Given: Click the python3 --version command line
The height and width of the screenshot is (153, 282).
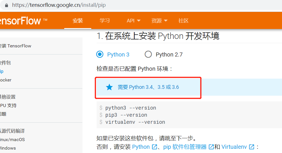Looking at the screenshot, I should [130, 108].
